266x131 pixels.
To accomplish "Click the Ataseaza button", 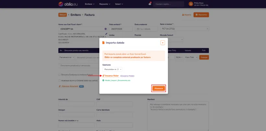I will tap(158, 89).
